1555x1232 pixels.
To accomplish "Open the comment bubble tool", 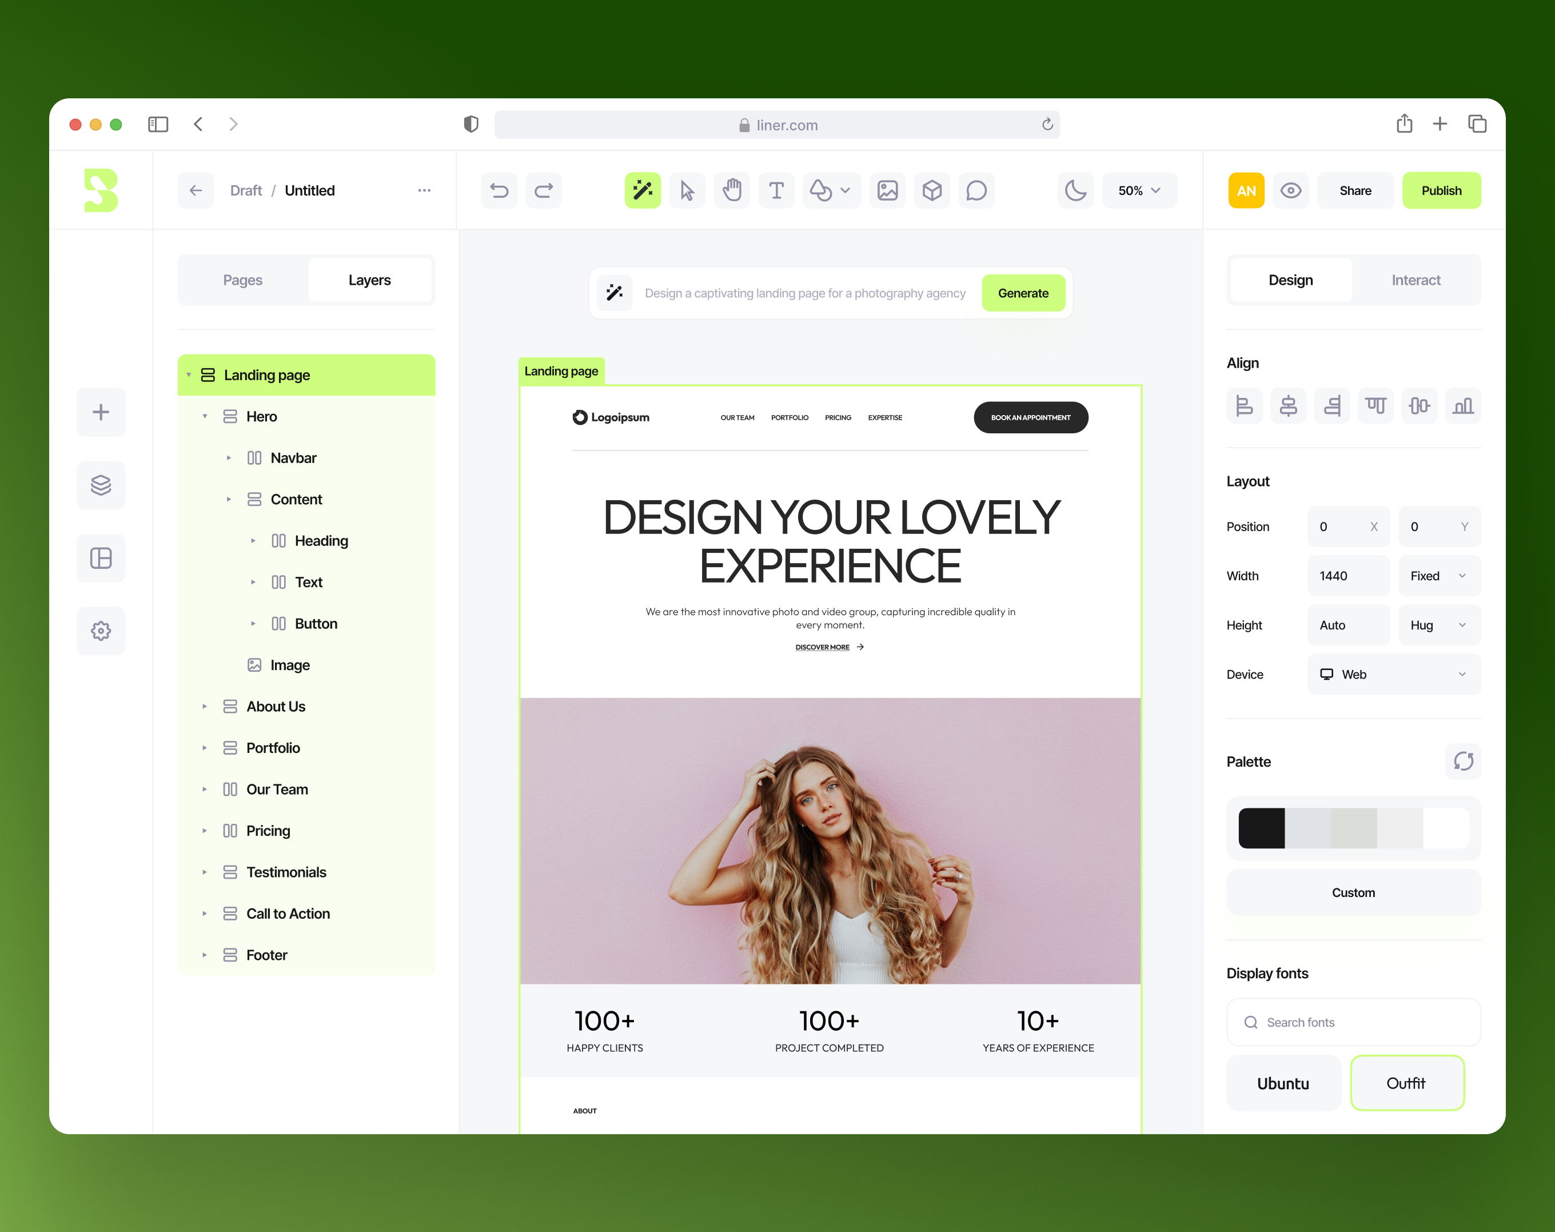I will tap(976, 190).
